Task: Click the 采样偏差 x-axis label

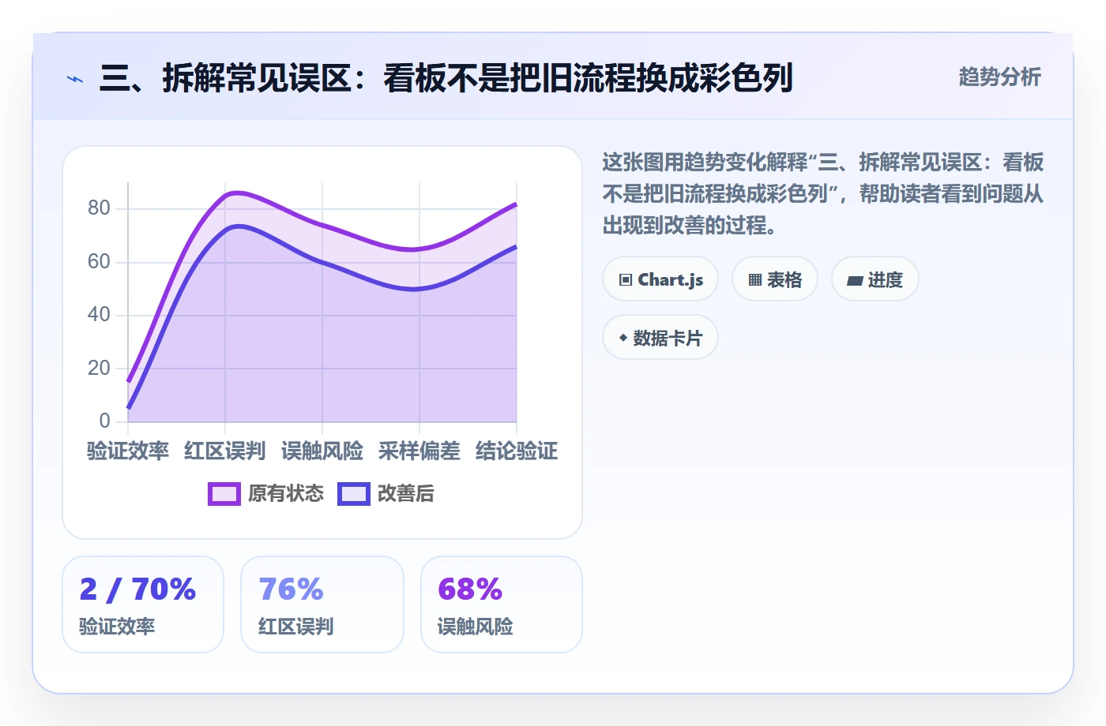Action: click(419, 451)
